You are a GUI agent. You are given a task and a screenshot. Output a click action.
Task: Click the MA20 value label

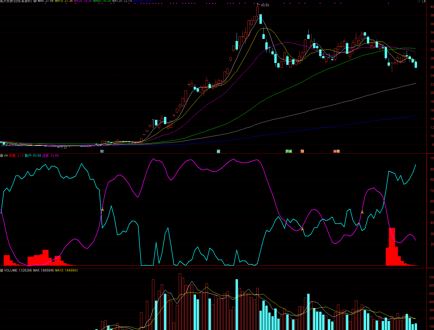pos(83,1)
